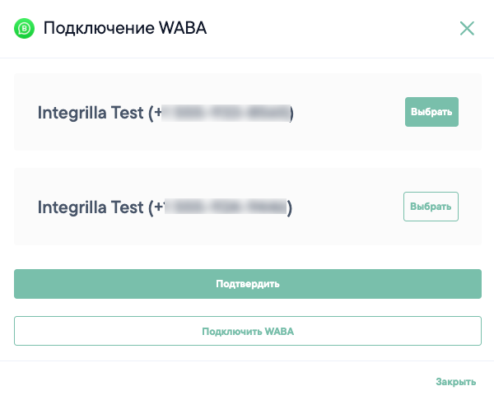
Task: Click the Подключить WABA outlined button
Action: click(248, 331)
